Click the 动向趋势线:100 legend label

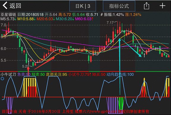click(x=120, y=74)
